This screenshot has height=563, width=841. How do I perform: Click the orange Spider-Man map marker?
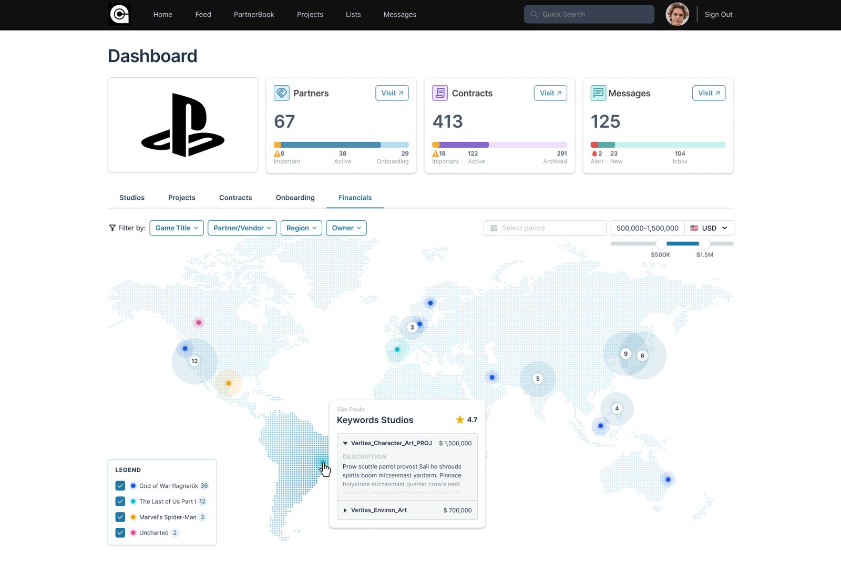click(229, 383)
